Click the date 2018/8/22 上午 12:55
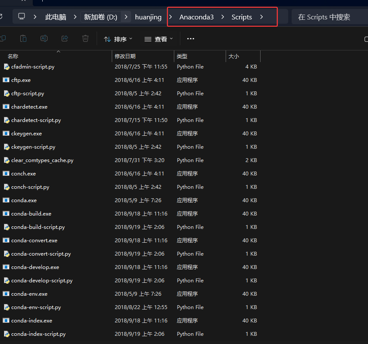This screenshot has height=344, width=368. tap(141, 307)
